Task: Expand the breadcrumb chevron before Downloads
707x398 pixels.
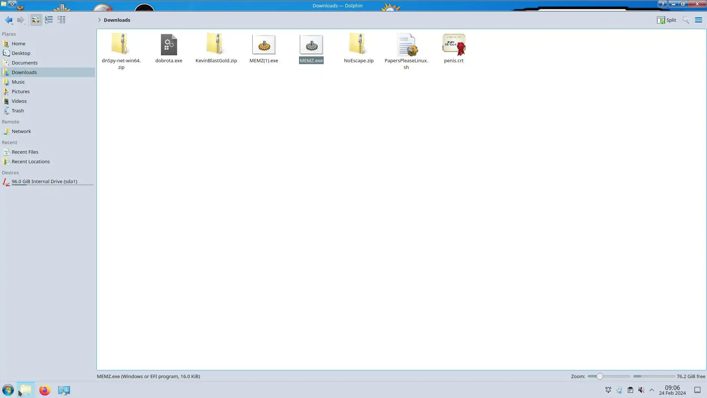Action: (x=99, y=20)
